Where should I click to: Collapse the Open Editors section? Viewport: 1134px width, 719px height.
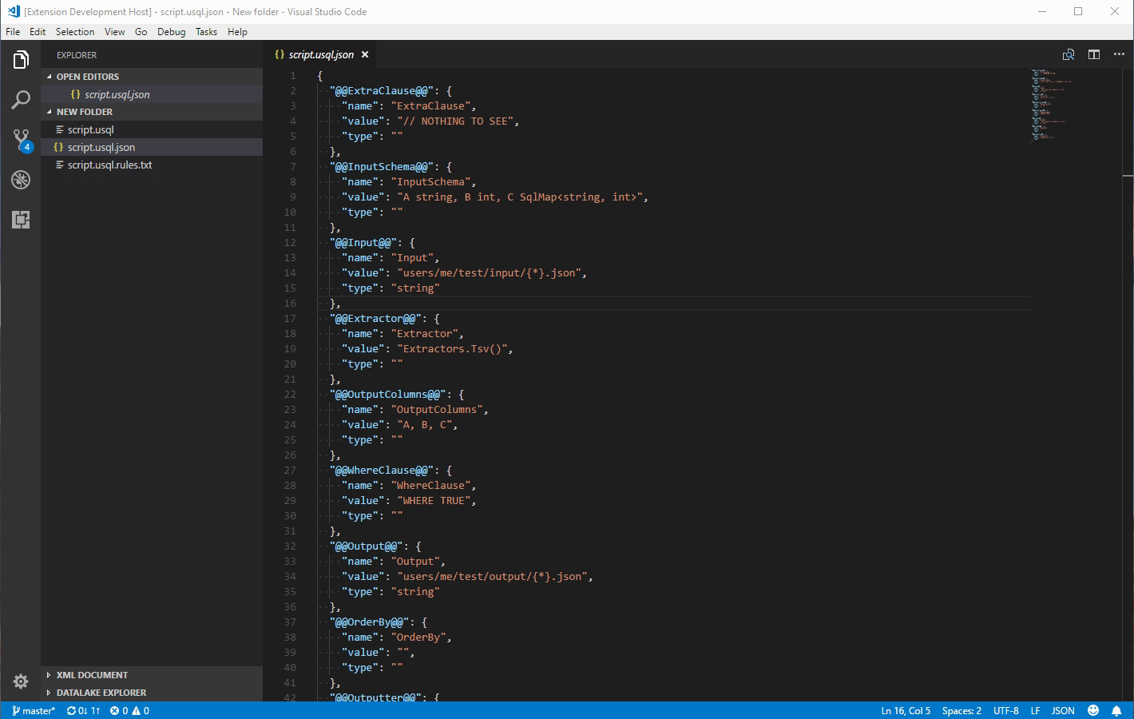pos(152,77)
